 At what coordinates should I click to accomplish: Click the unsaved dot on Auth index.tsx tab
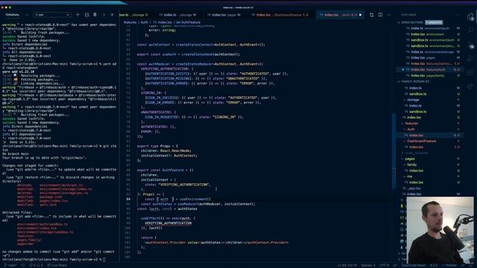pyautogui.click(x=360, y=15)
